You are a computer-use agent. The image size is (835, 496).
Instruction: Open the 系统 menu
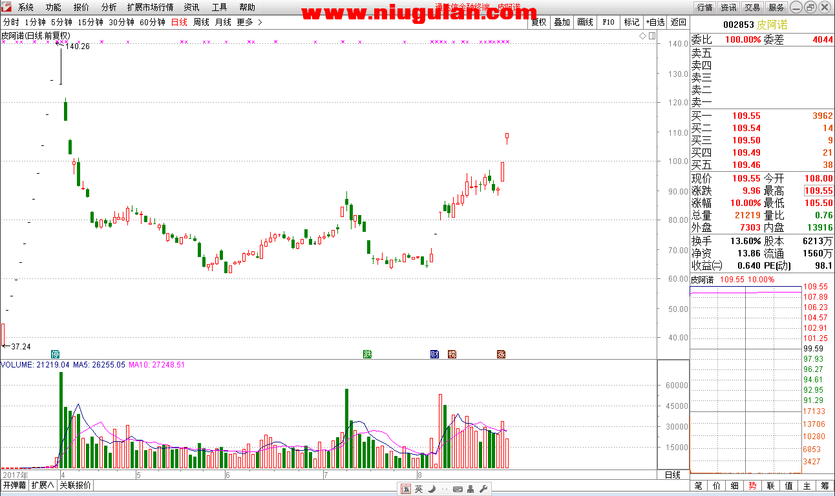(x=26, y=8)
